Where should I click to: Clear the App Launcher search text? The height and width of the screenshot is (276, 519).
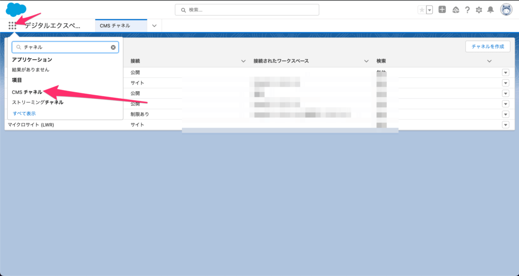pyautogui.click(x=113, y=47)
